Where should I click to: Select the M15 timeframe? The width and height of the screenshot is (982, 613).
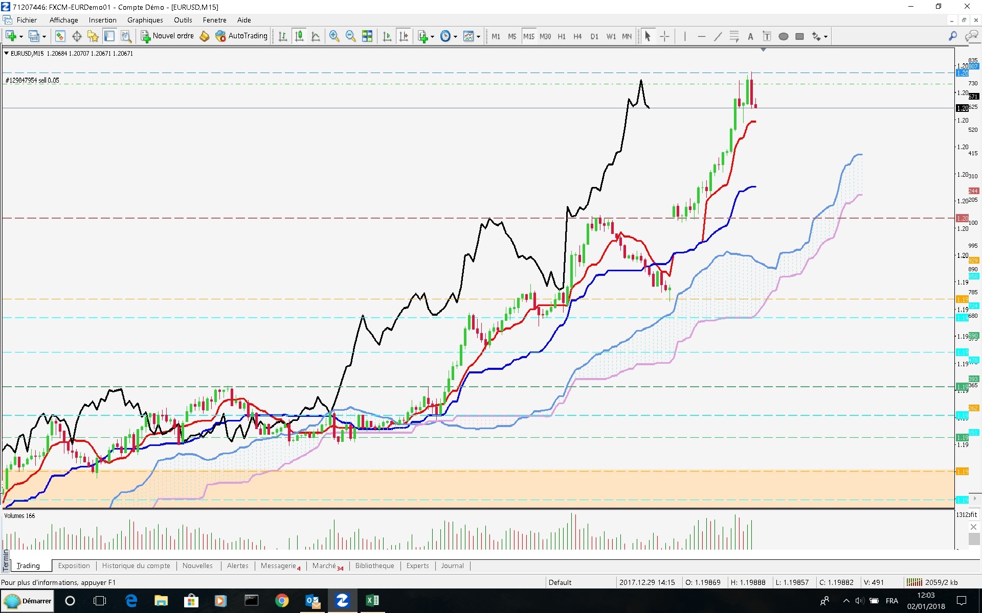[528, 36]
